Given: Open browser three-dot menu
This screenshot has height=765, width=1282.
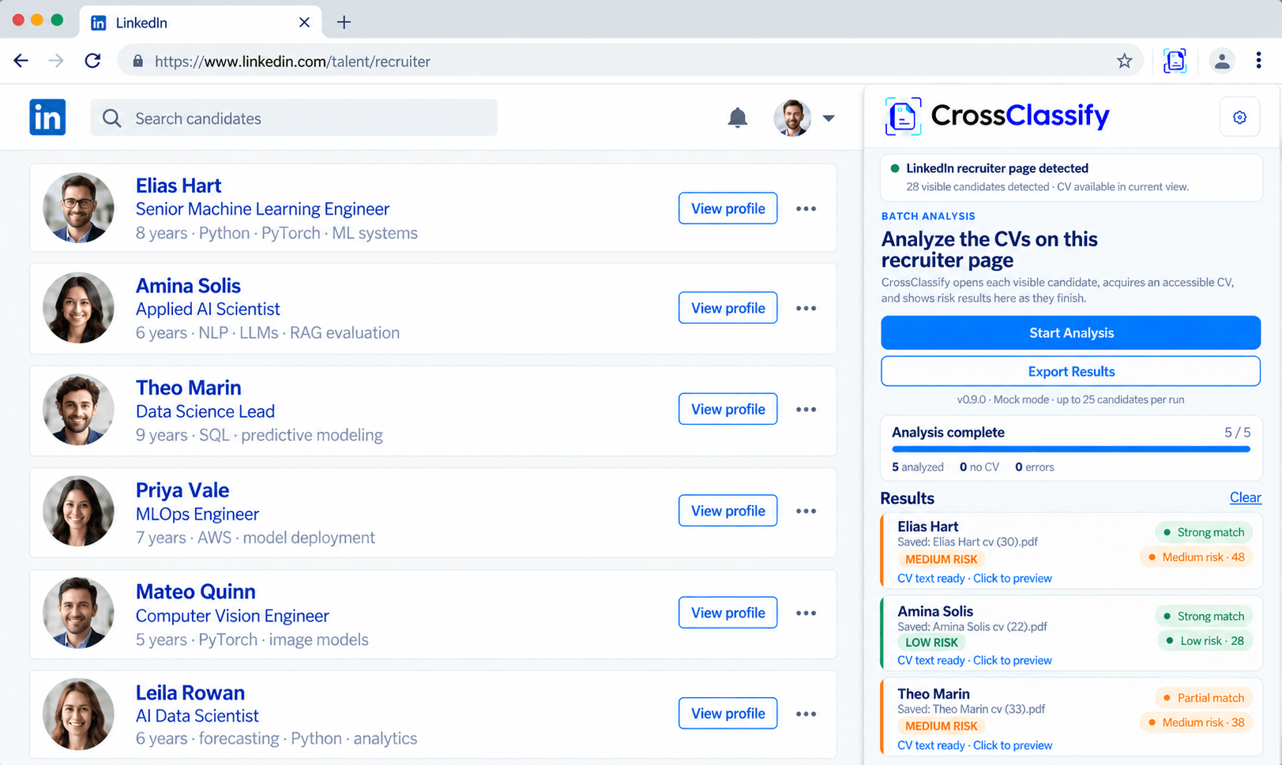Looking at the screenshot, I should coord(1258,61).
